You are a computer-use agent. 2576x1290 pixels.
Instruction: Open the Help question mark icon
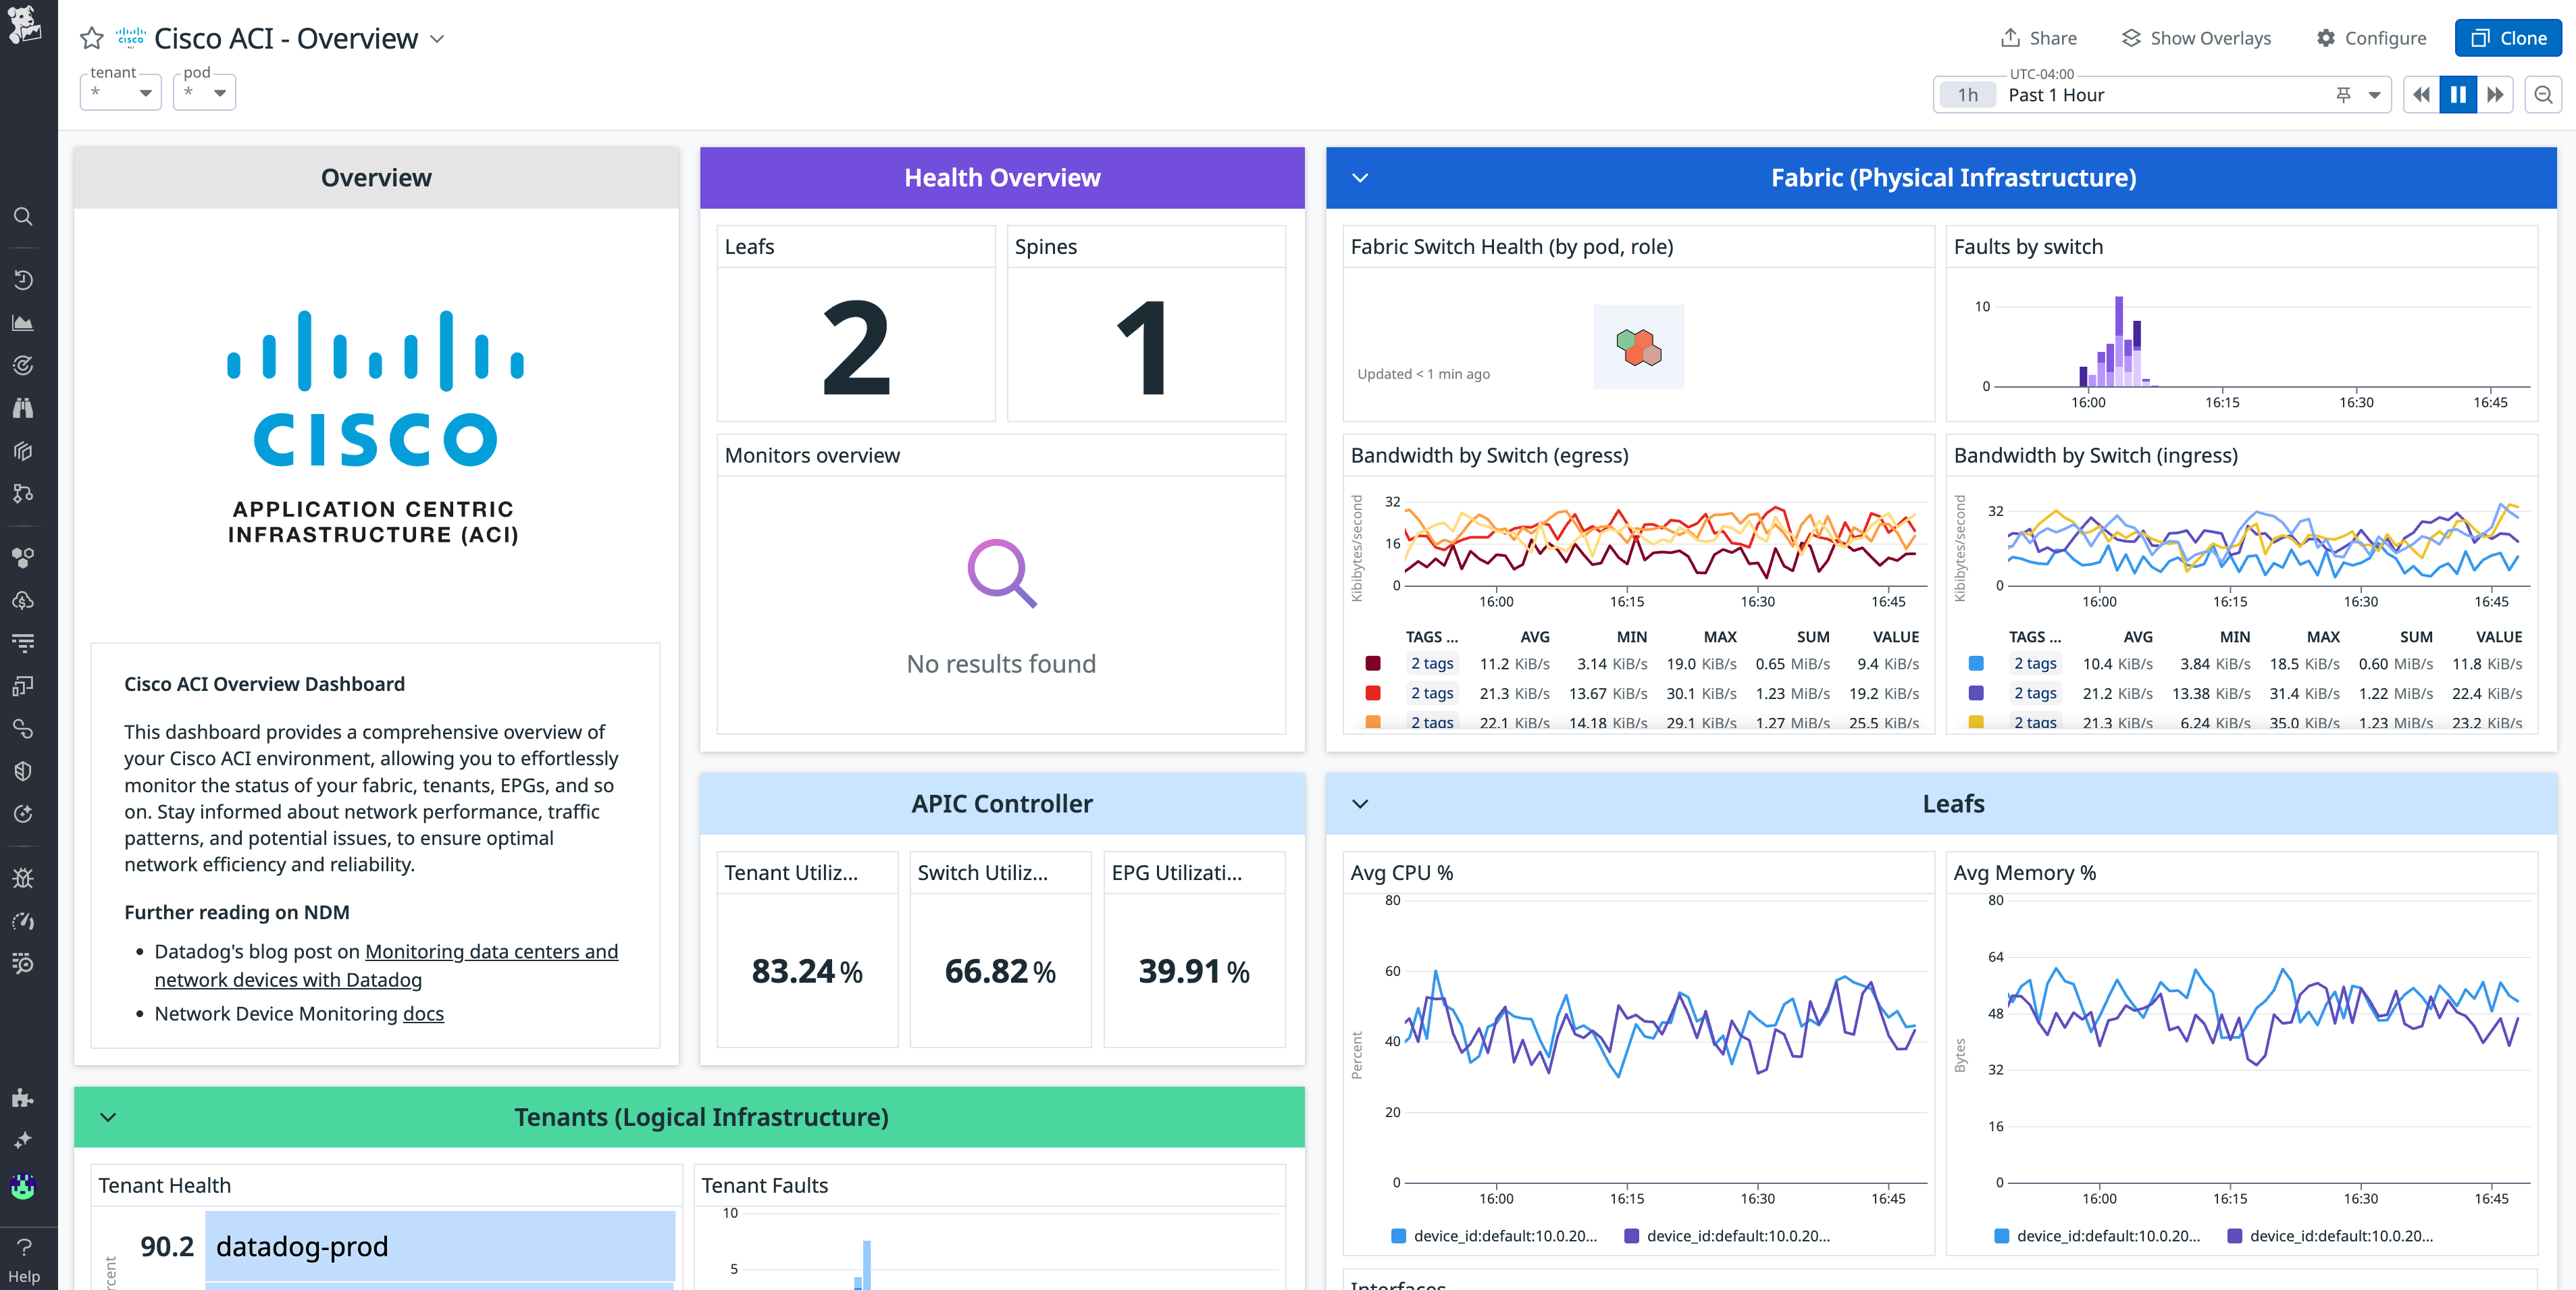tap(24, 1247)
